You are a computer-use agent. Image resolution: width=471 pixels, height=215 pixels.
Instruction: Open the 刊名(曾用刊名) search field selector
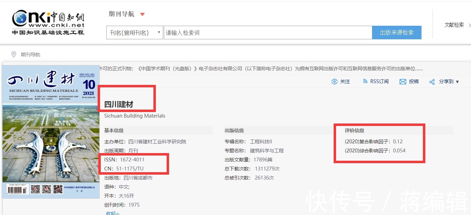click(x=135, y=33)
